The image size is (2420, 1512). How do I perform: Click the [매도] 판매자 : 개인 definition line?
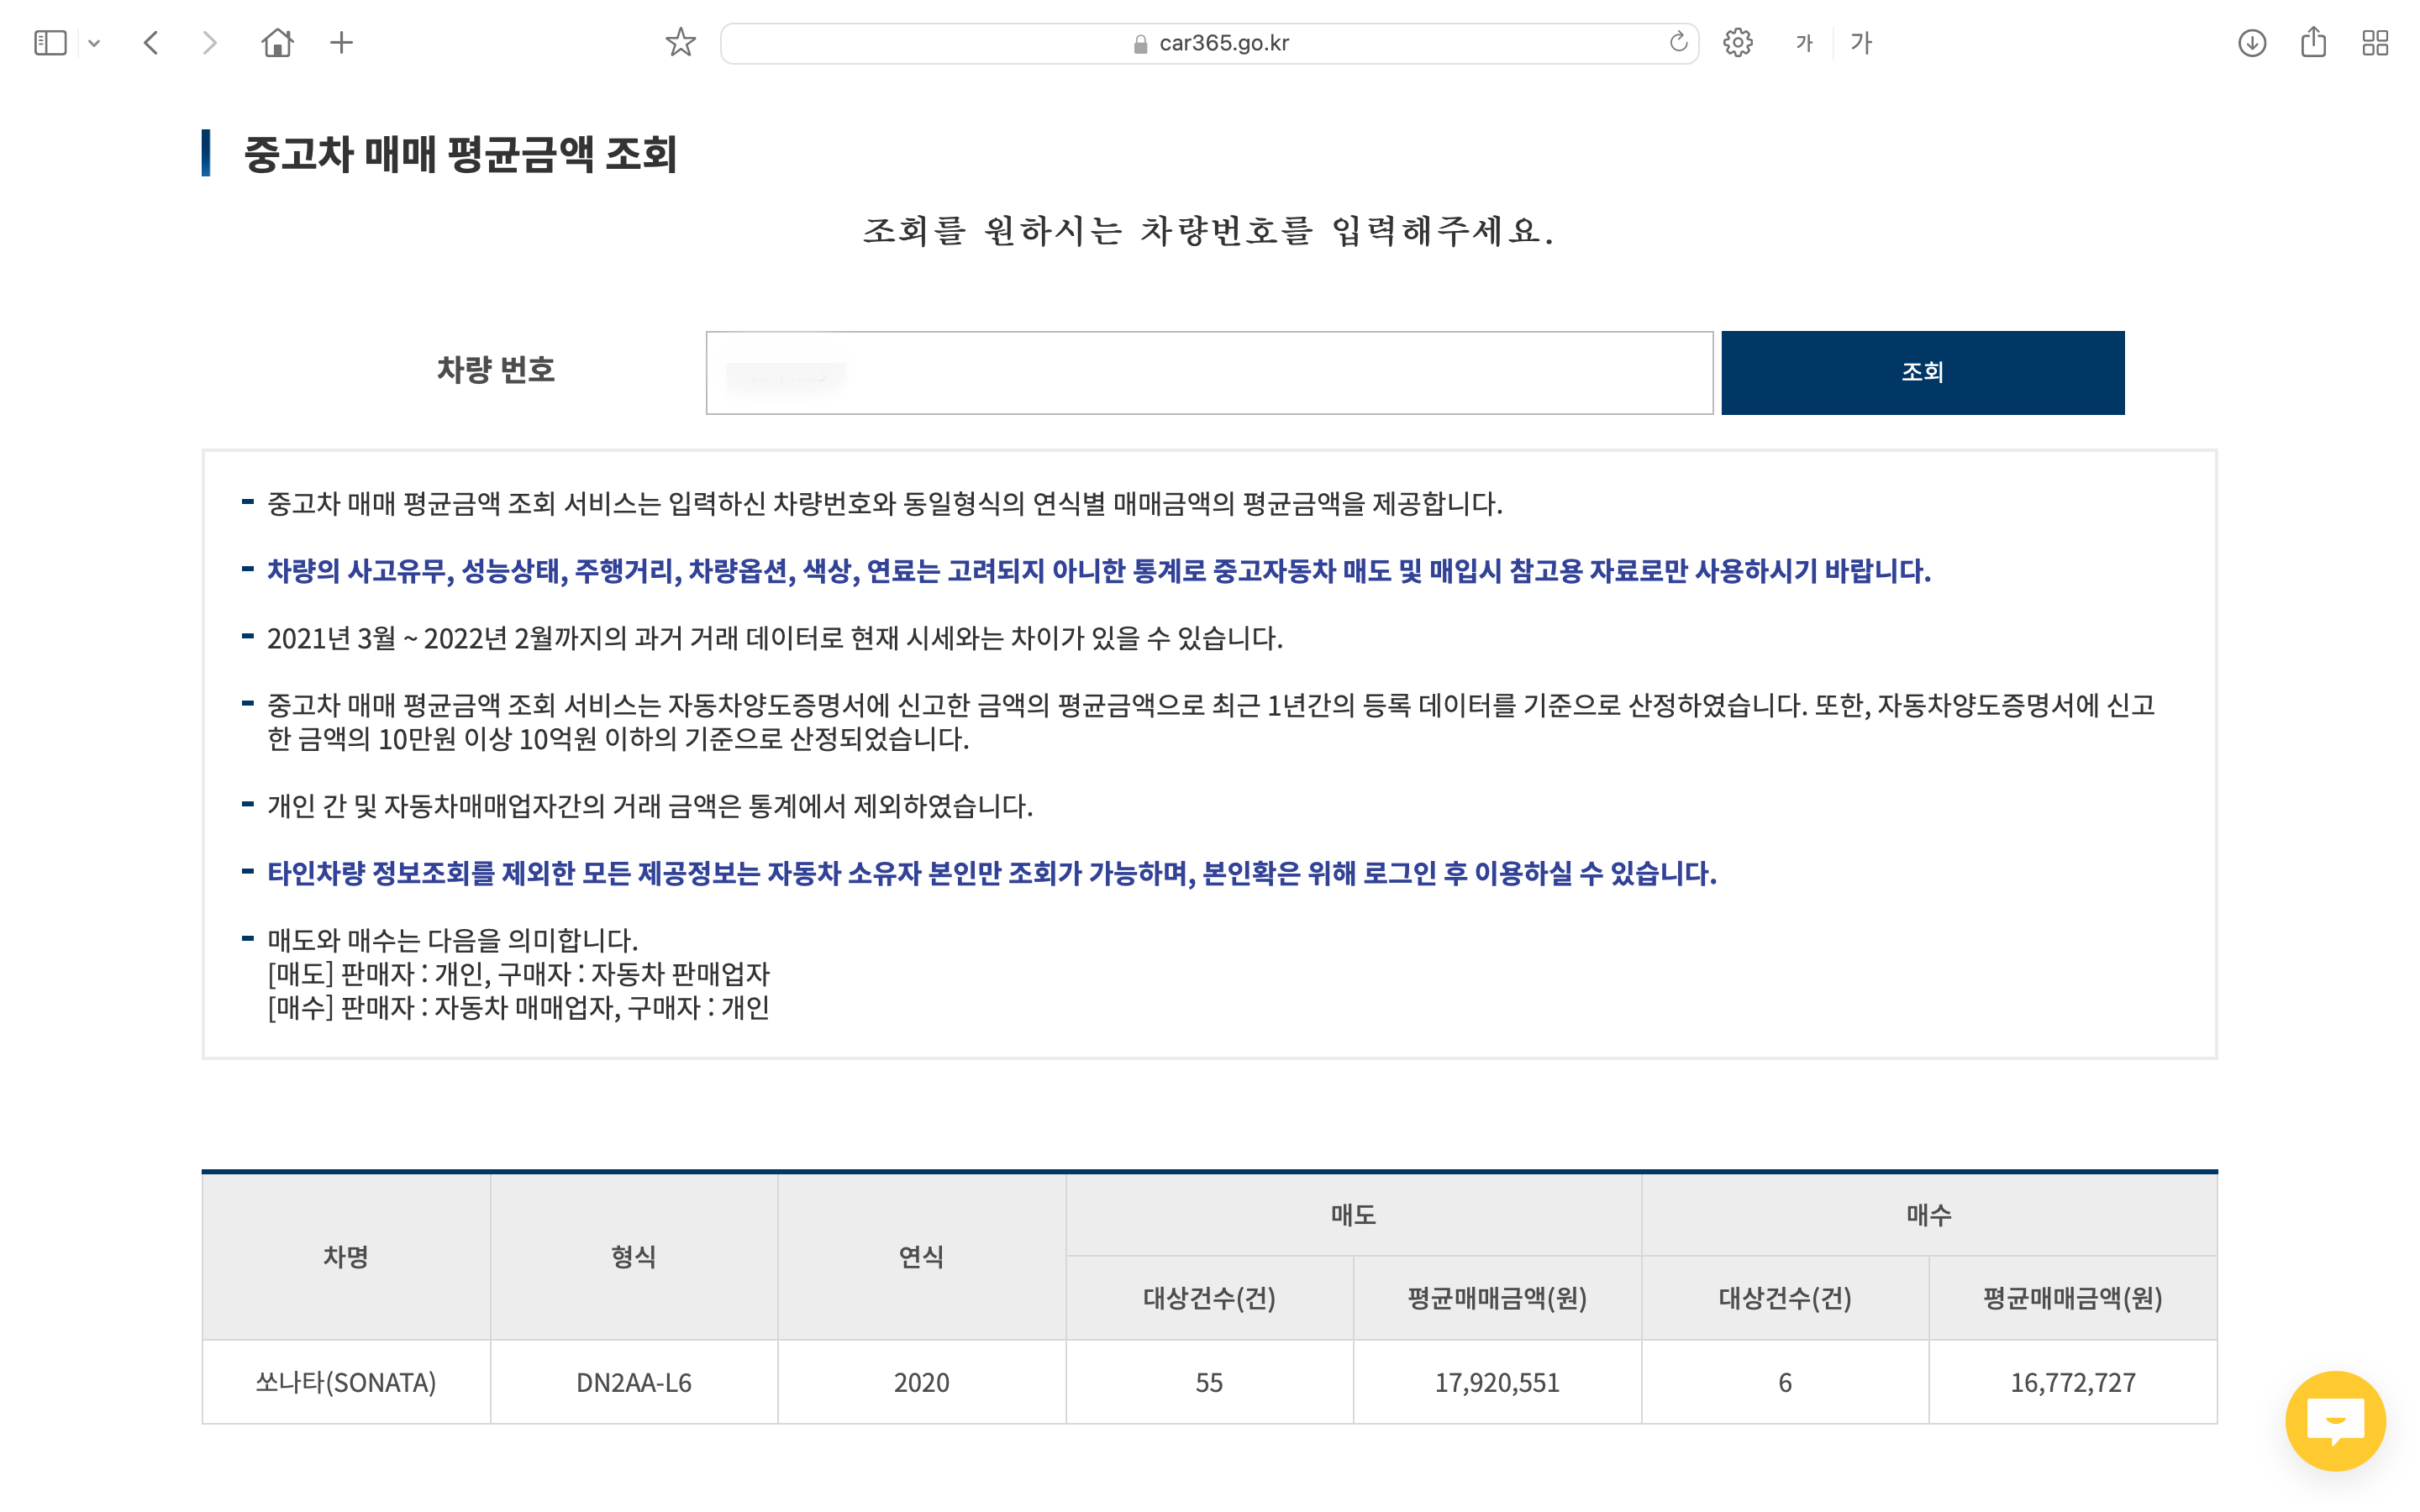tap(518, 974)
